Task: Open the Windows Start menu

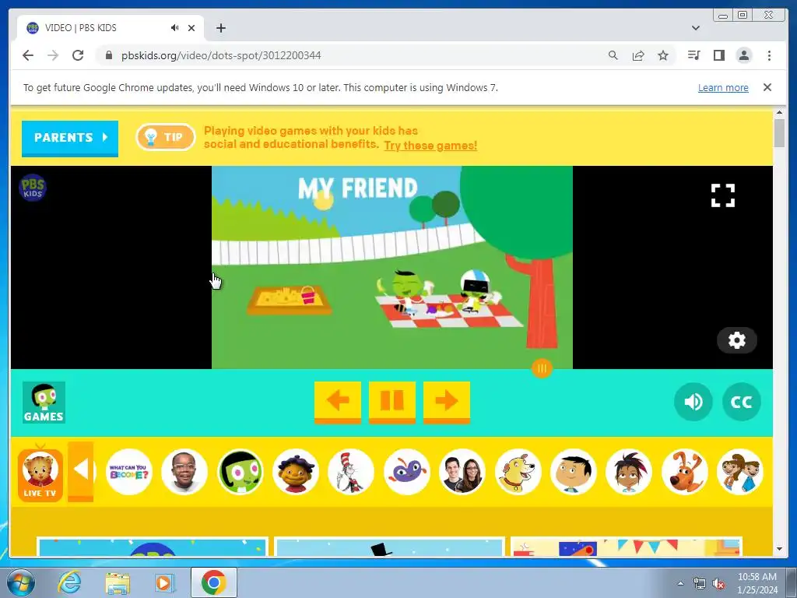Action: 20,582
